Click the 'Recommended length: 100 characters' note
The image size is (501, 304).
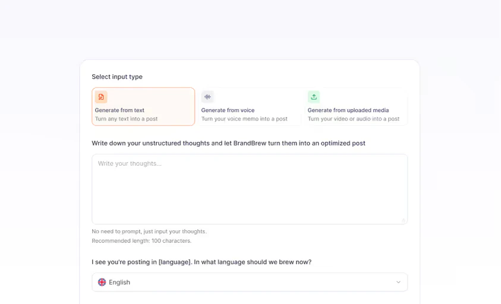point(141,240)
